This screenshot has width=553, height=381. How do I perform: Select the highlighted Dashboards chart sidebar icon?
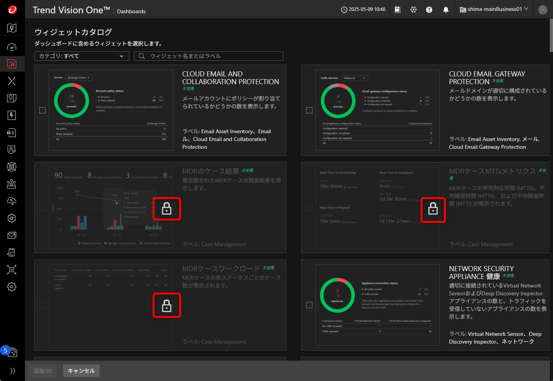point(12,64)
